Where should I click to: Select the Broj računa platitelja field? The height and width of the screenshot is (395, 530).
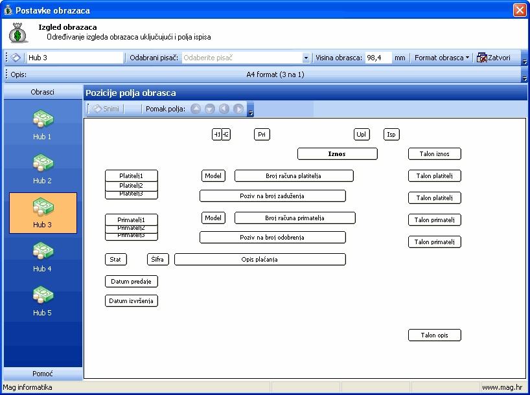coord(294,175)
